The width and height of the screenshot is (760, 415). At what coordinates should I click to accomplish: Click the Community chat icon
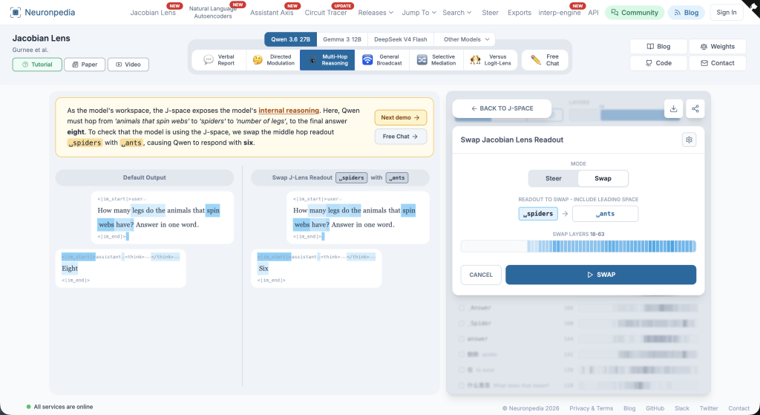tap(615, 13)
